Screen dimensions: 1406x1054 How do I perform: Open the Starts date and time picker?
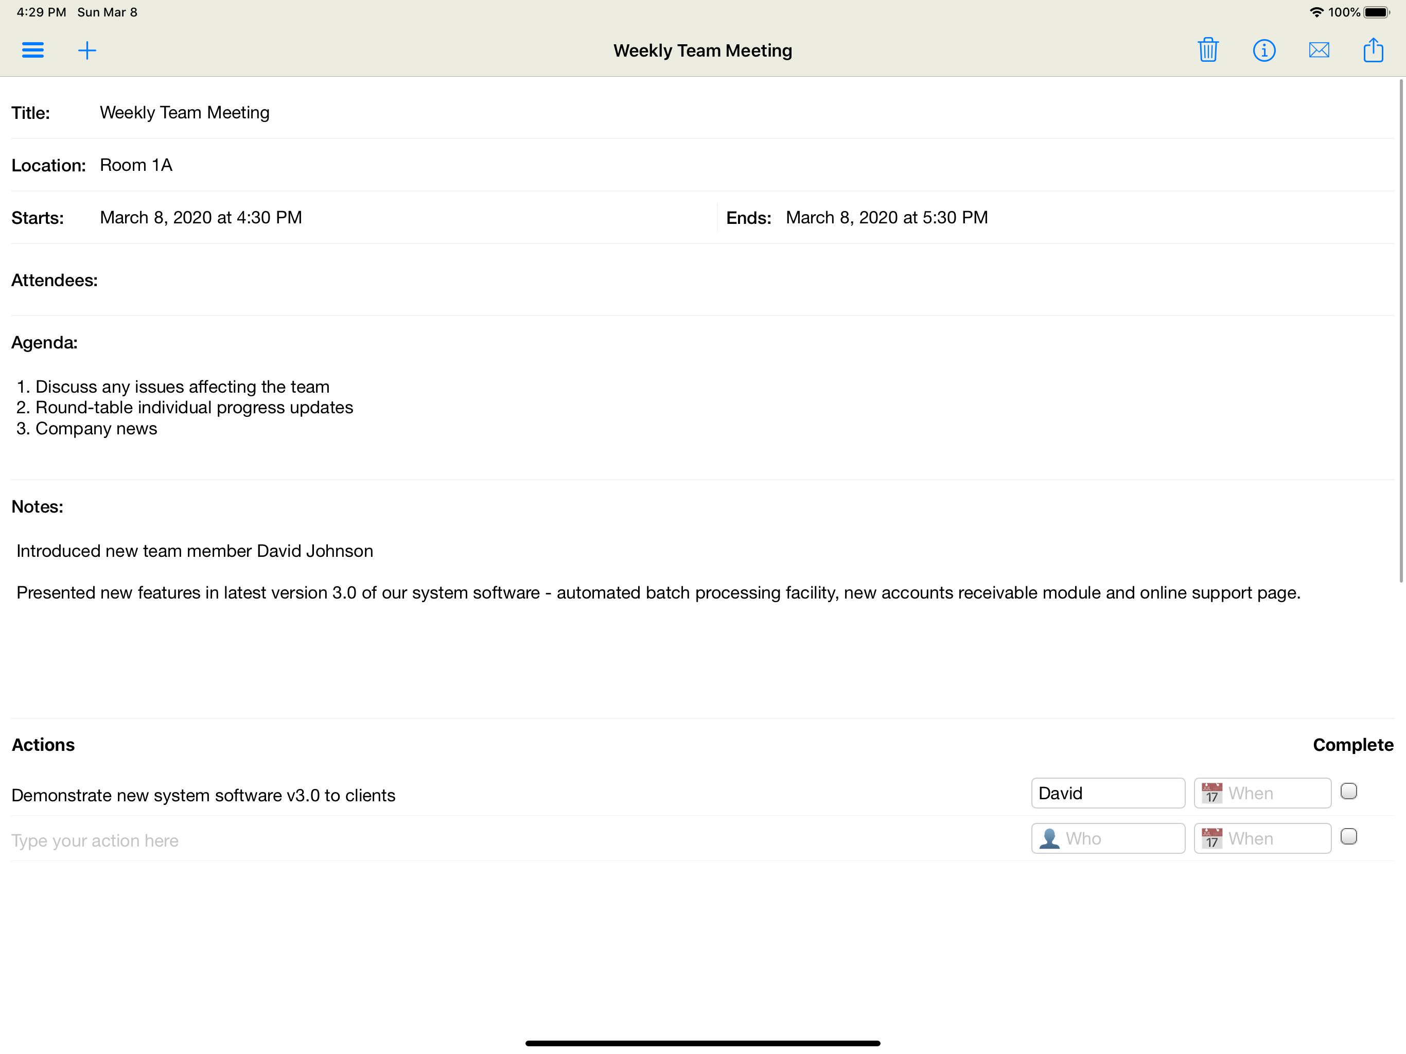pyautogui.click(x=201, y=217)
